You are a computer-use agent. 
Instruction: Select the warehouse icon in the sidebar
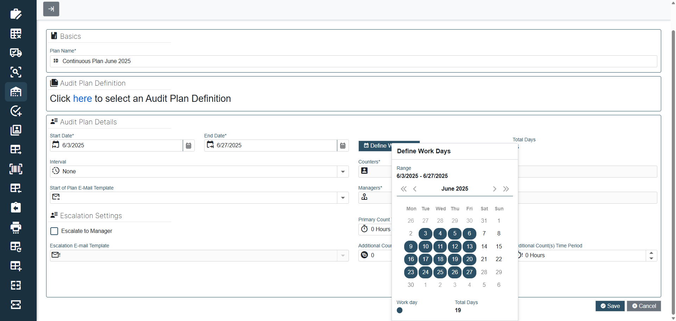click(x=16, y=92)
